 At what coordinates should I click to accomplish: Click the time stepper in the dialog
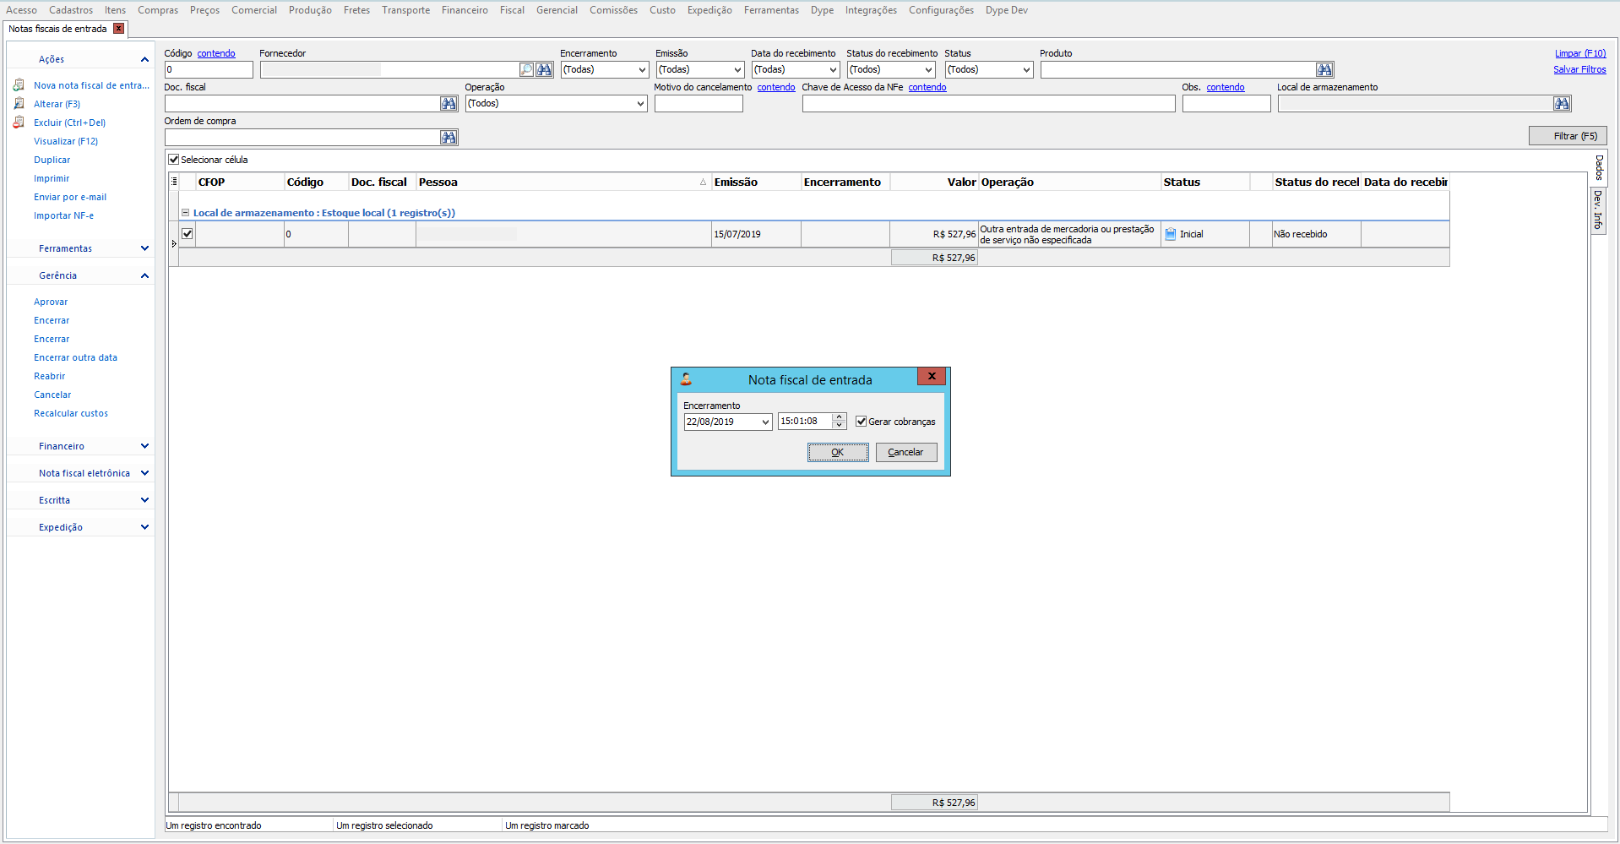[x=839, y=421]
